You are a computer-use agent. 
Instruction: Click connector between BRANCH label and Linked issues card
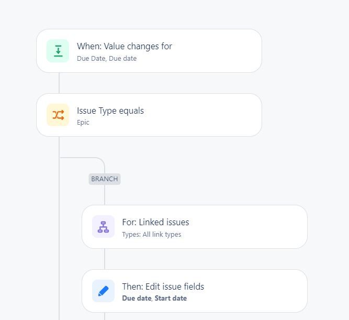click(105, 195)
